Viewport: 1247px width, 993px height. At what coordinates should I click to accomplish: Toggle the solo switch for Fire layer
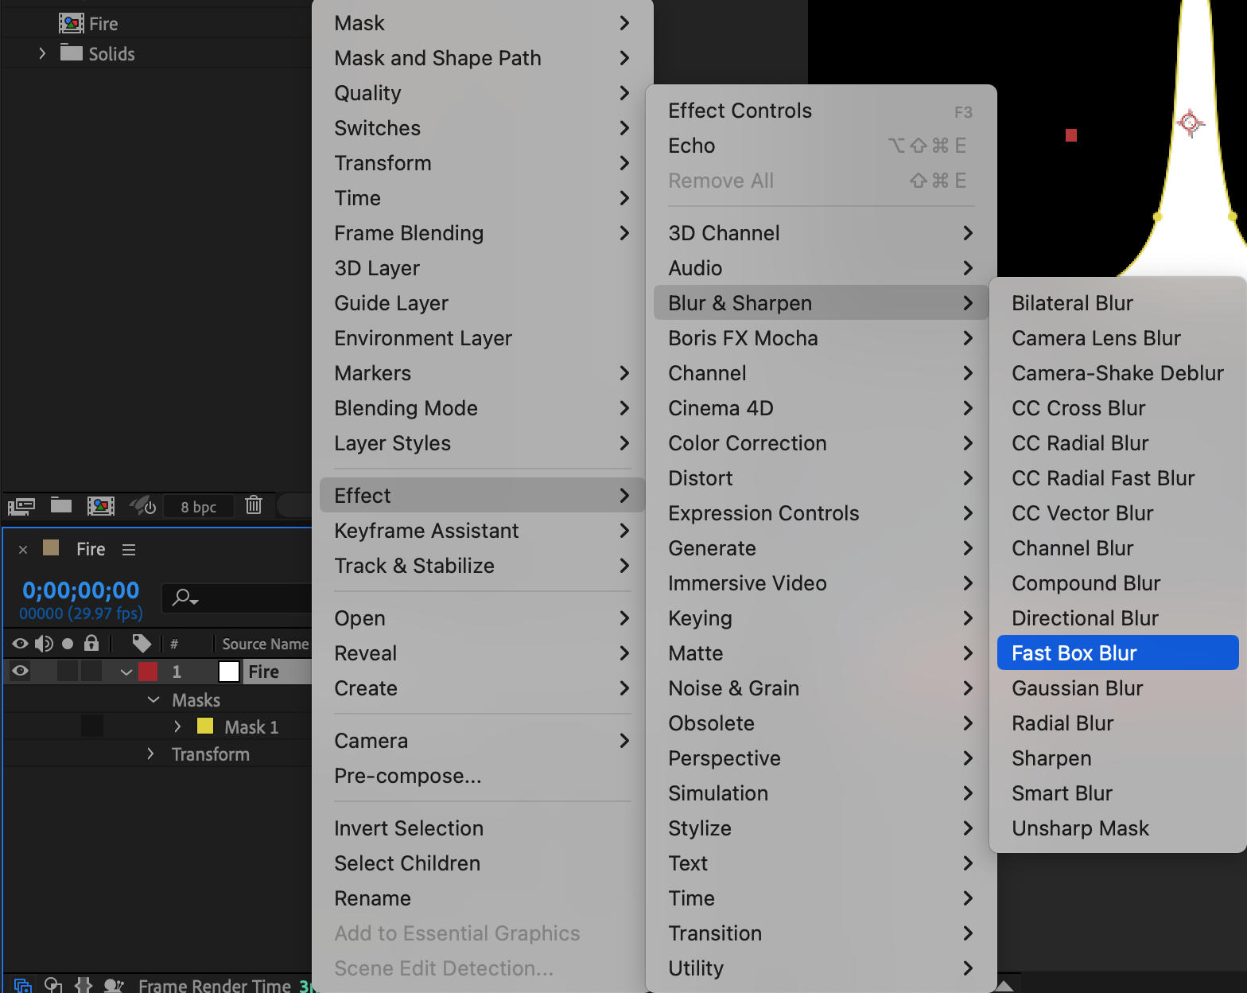pyautogui.click(x=68, y=672)
